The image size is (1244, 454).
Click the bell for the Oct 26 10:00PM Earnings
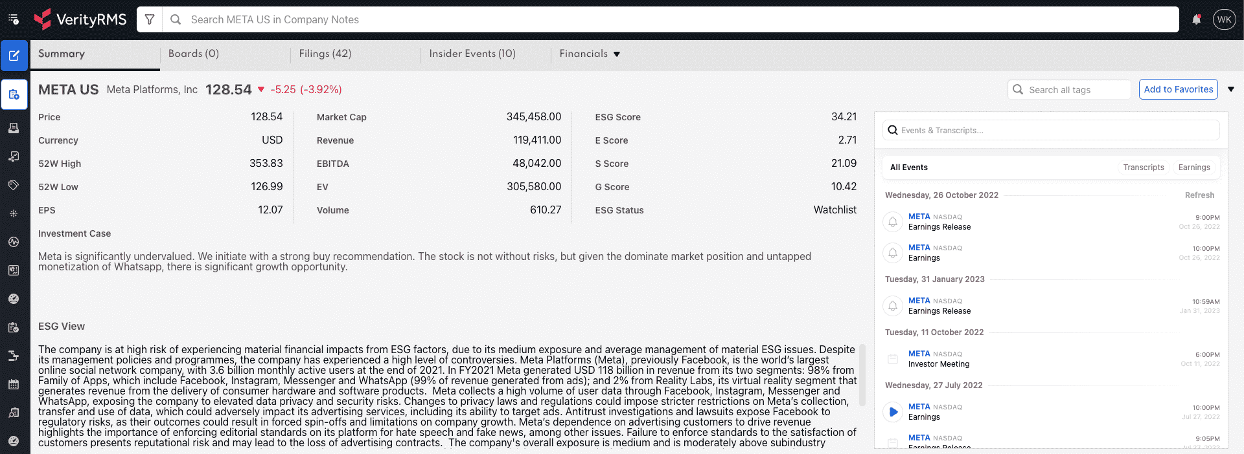click(x=893, y=253)
